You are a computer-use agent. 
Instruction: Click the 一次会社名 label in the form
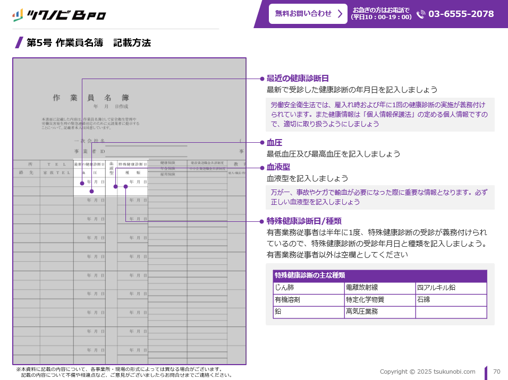tap(89, 141)
